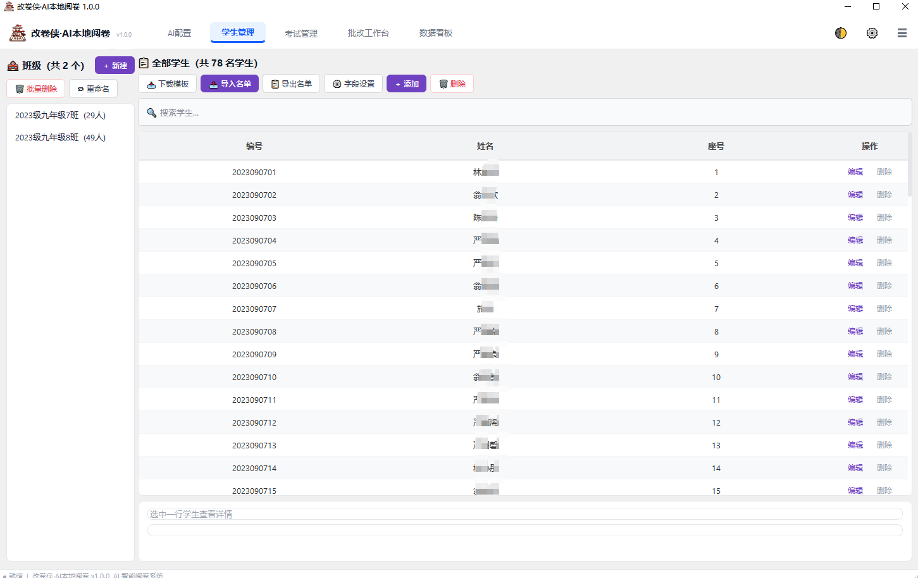Screen dimensions: 918x578
Task: Click the 导入名单 import button
Action: [230, 83]
